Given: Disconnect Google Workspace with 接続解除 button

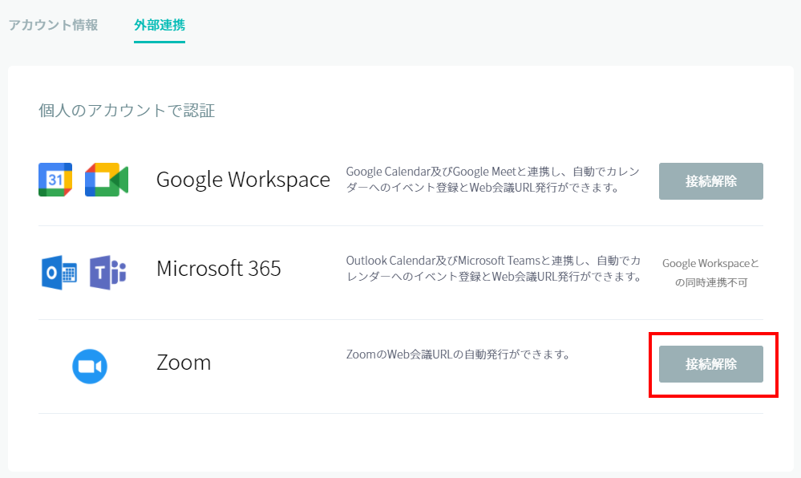Looking at the screenshot, I should (x=710, y=181).
